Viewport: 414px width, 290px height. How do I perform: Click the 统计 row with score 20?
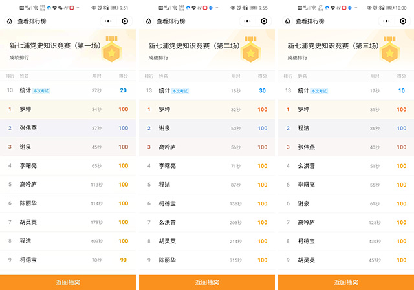click(68, 90)
